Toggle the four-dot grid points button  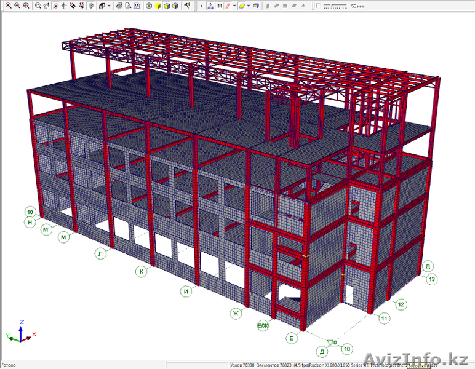[220, 6]
